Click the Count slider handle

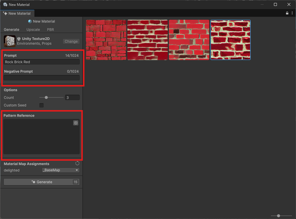[x=46, y=97]
